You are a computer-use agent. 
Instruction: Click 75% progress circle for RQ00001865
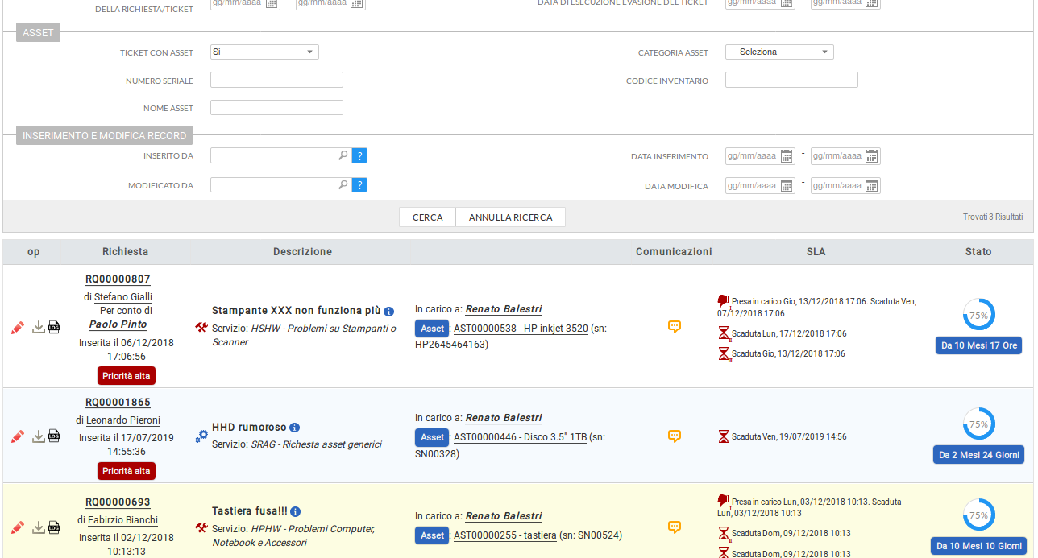(x=978, y=424)
